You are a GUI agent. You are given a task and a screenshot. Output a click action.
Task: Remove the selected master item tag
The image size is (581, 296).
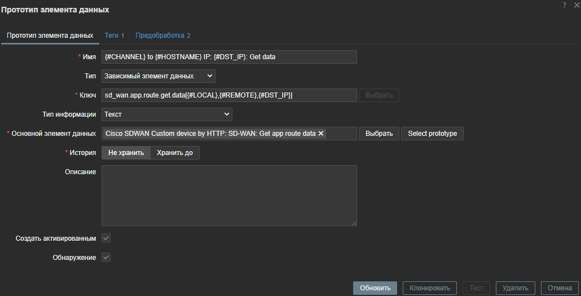pos(321,134)
